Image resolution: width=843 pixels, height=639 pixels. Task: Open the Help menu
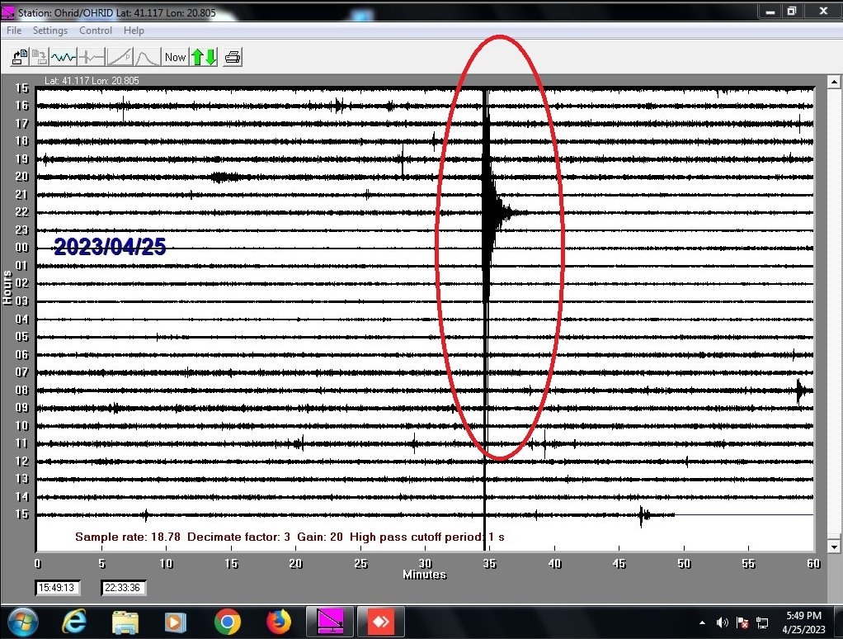(x=134, y=31)
